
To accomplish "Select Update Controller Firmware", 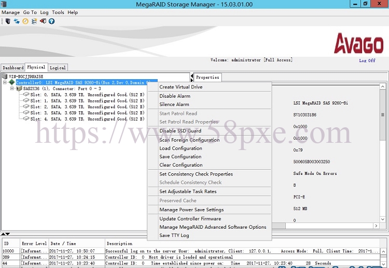I will click(210, 219).
